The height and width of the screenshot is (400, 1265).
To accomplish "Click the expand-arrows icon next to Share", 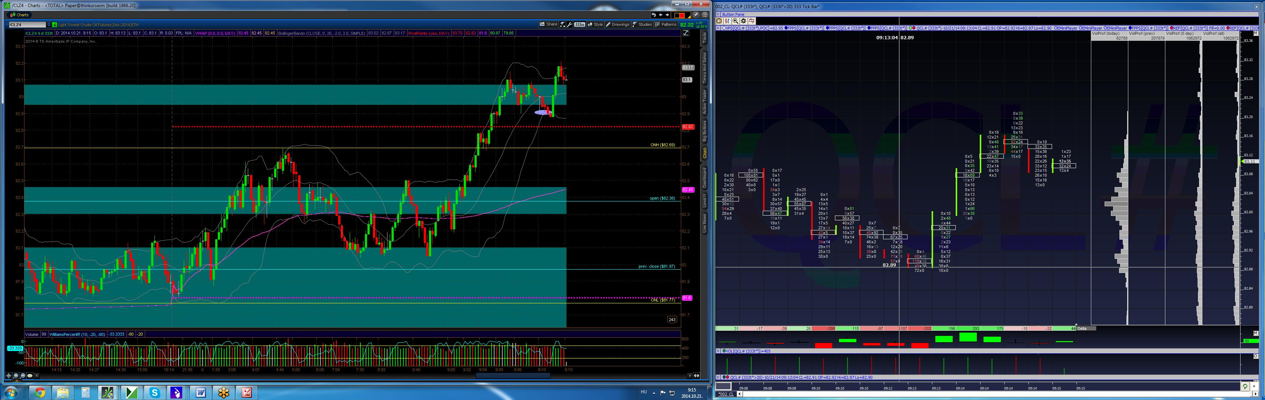I will point(563,24).
